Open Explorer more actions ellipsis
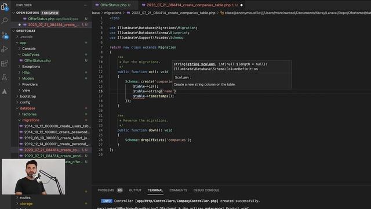 tap(86, 5)
